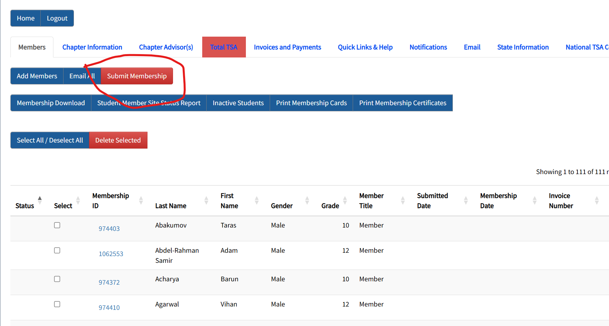Image resolution: width=609 pixels, height=326 pixels.
Task: Open membership ID 974403 link
Action: click(109, 229)
